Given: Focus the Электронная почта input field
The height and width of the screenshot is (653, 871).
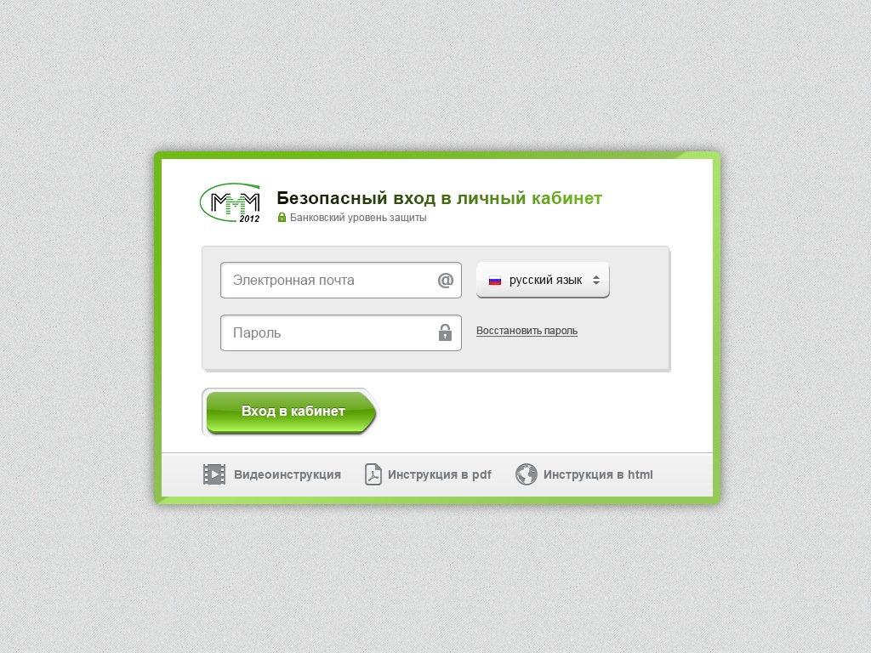Looking at the screenshot, I should pyautogui.click(x=341, y=280).
